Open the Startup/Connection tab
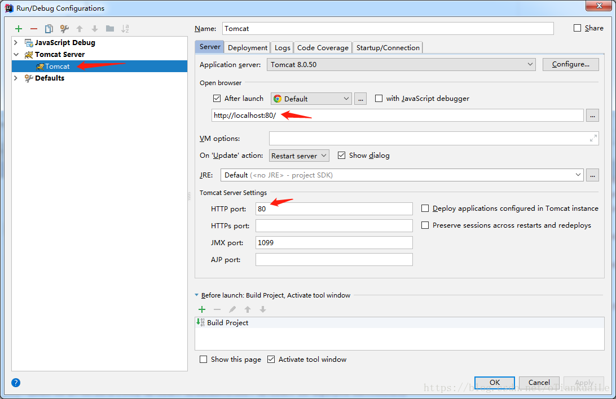This screenshot has width=616, height=399. (388, 47)
